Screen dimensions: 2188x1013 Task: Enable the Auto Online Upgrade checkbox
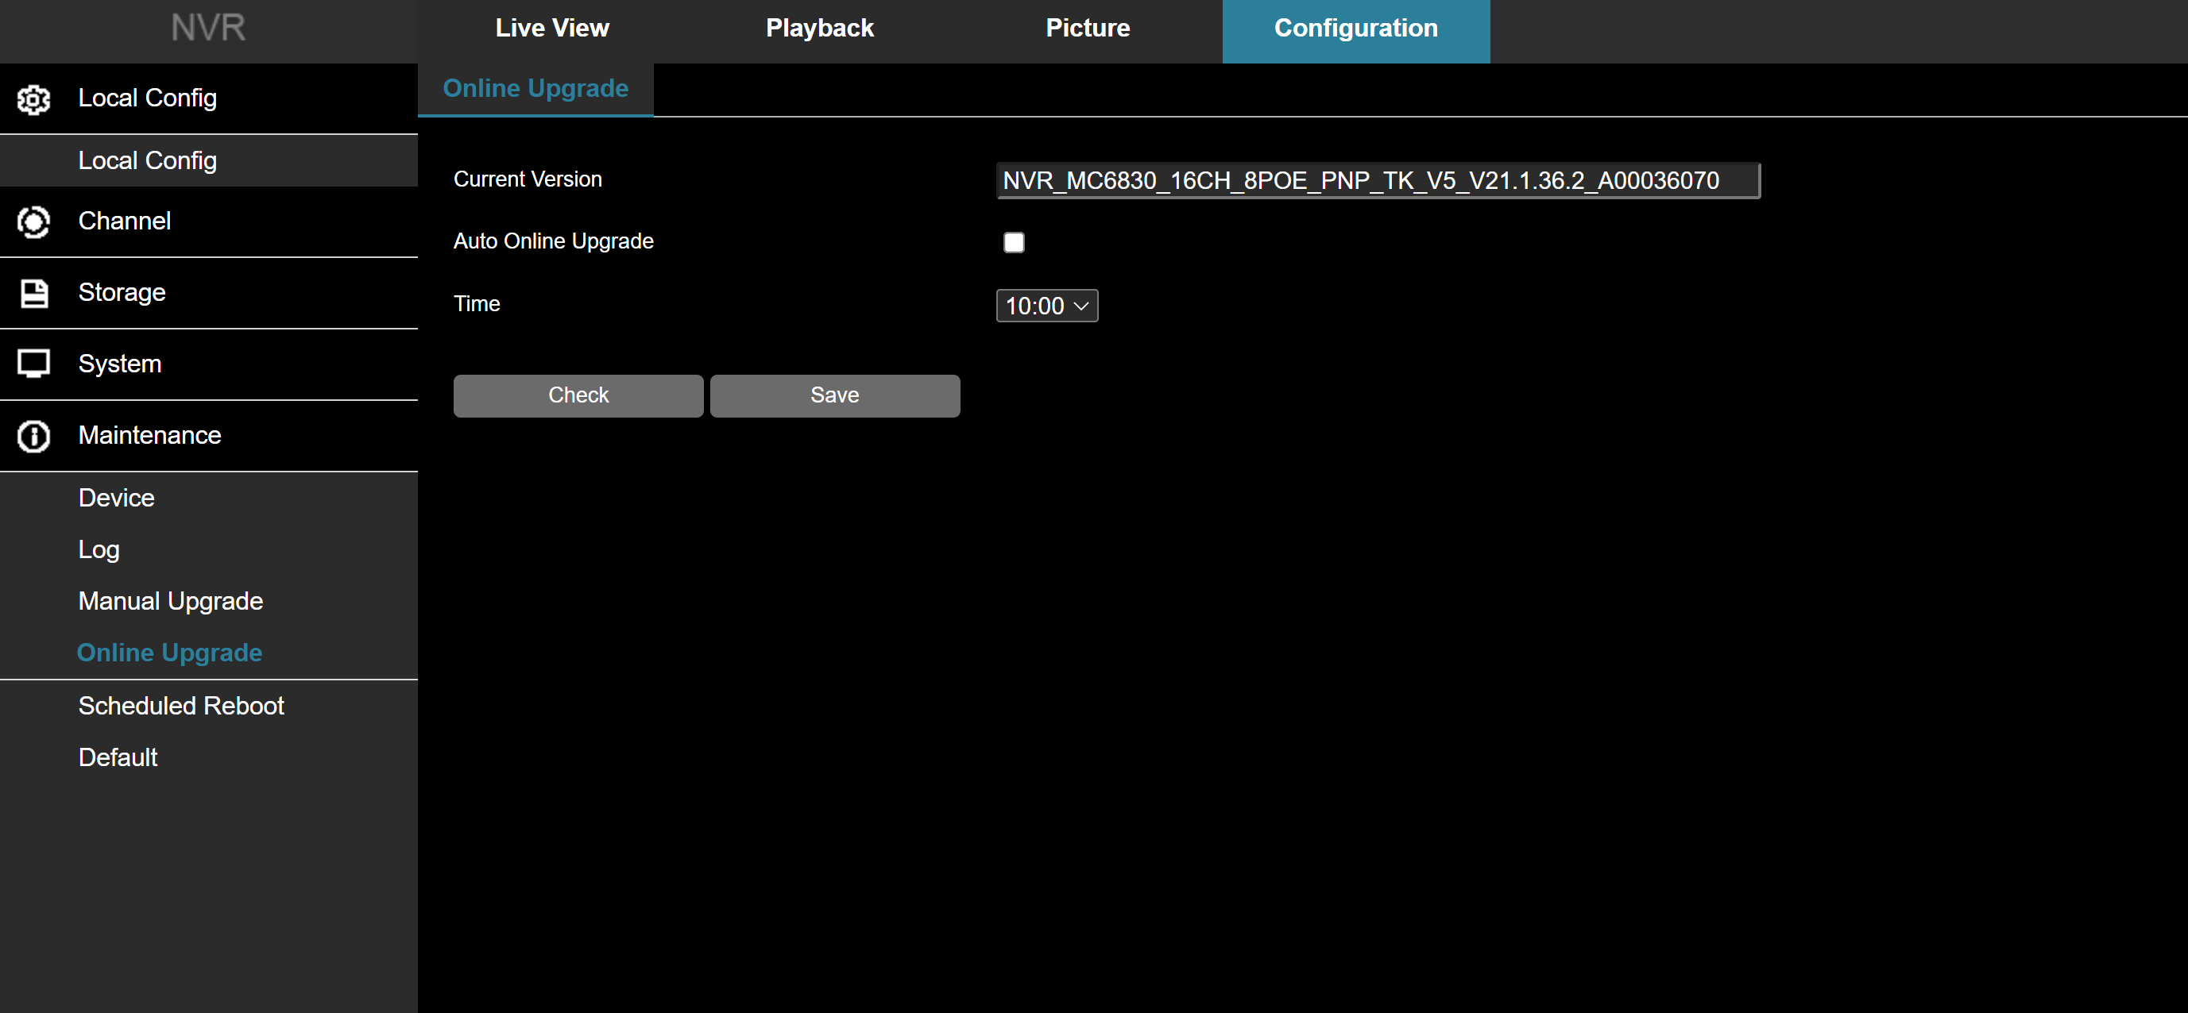(x=1013, y=243)
